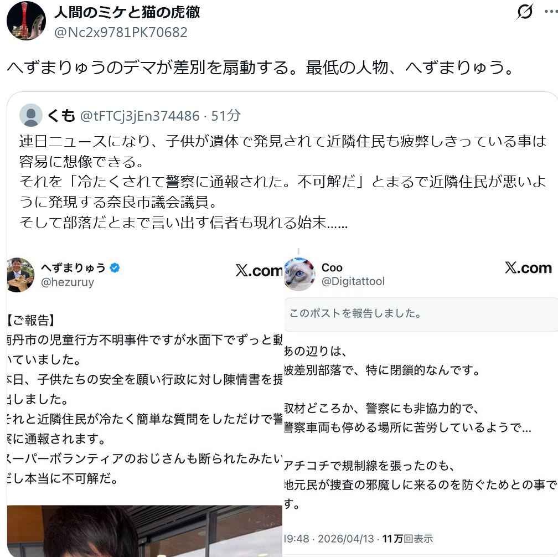Click the X.com logo beside へずまりゅう
Image resolution: width=558 pixels, height=557 pixels.
point(259,271)
